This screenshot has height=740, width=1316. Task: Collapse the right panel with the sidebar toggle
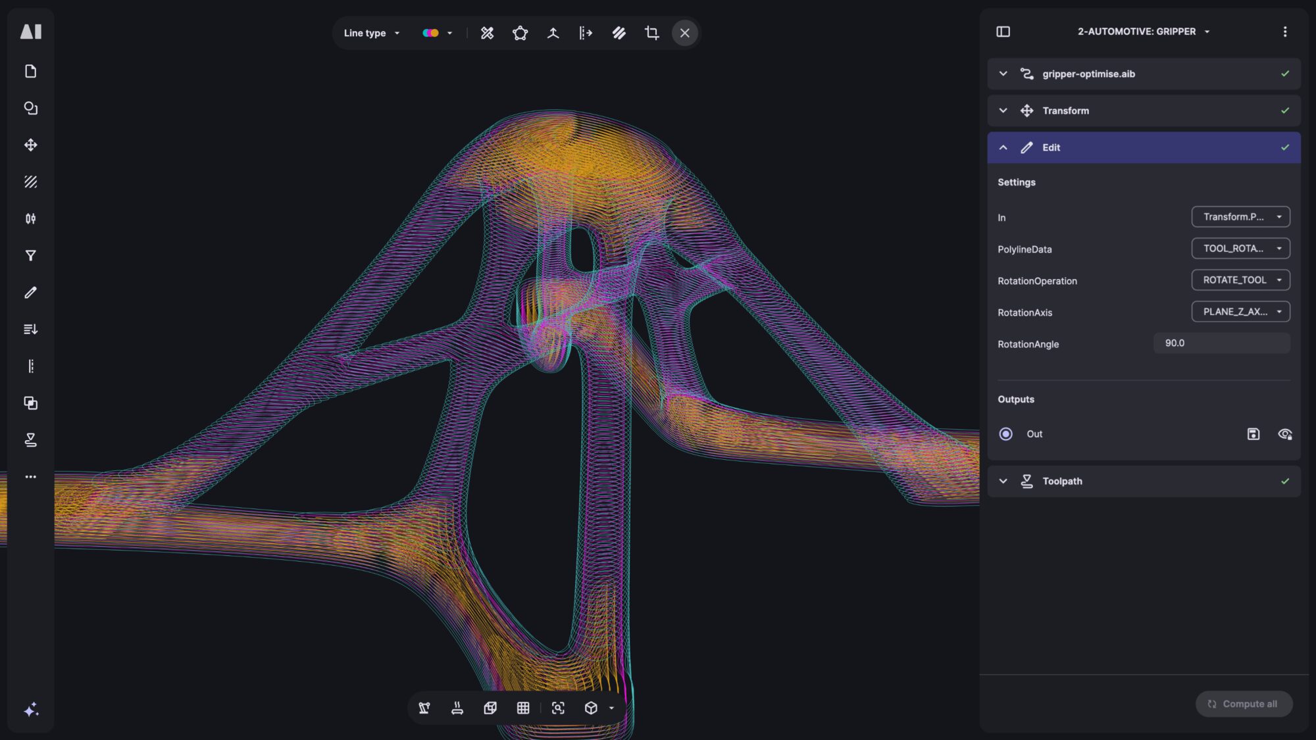pyautogui.click(x=1003, y=32)
